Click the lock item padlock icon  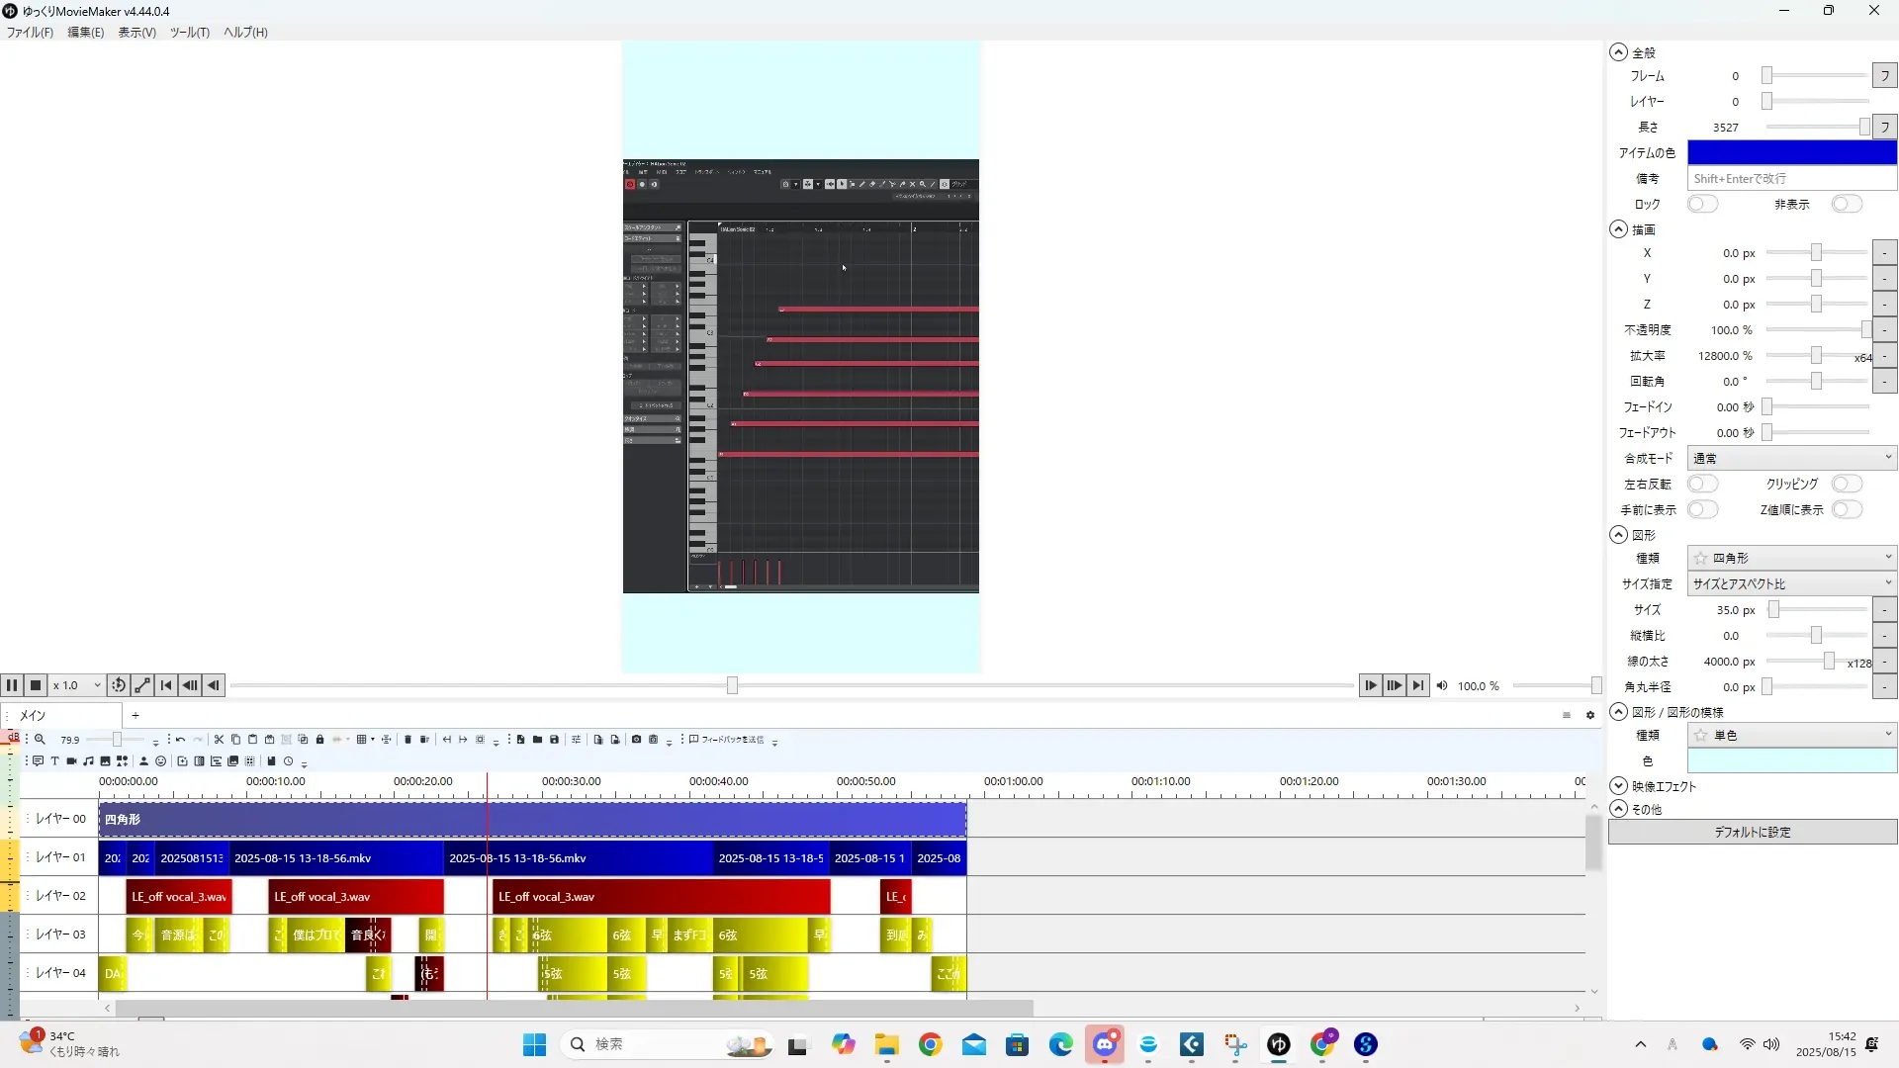[319, 739]
